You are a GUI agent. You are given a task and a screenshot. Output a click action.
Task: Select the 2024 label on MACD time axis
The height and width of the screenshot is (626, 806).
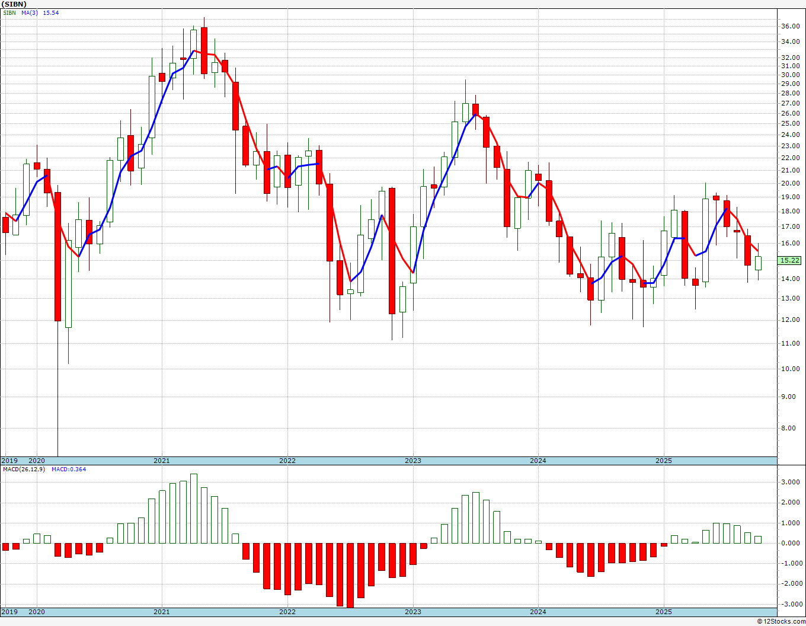click(x=538, y=612)
